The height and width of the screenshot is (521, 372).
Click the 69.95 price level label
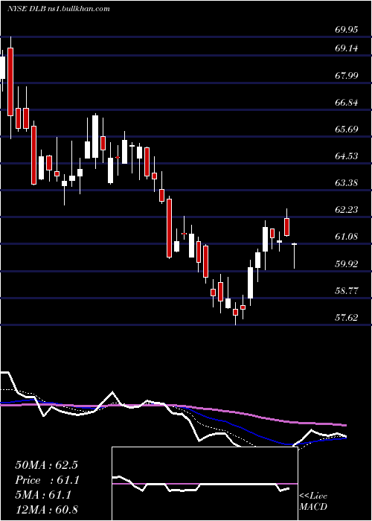(x=347, y=30)
